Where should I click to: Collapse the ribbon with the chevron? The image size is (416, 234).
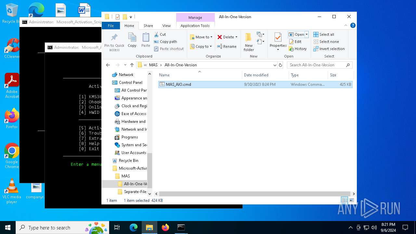346,25
